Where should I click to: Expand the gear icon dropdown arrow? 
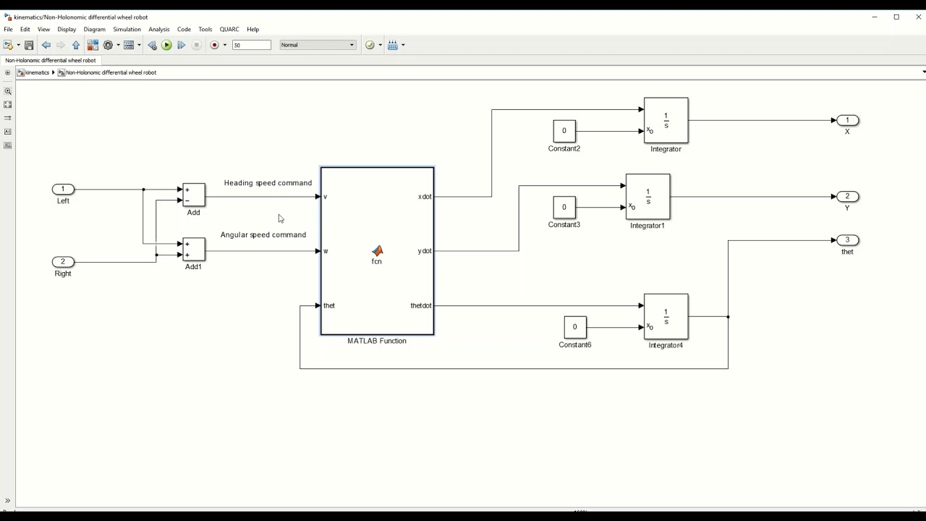pyautogui.click(x=118, y=45)
